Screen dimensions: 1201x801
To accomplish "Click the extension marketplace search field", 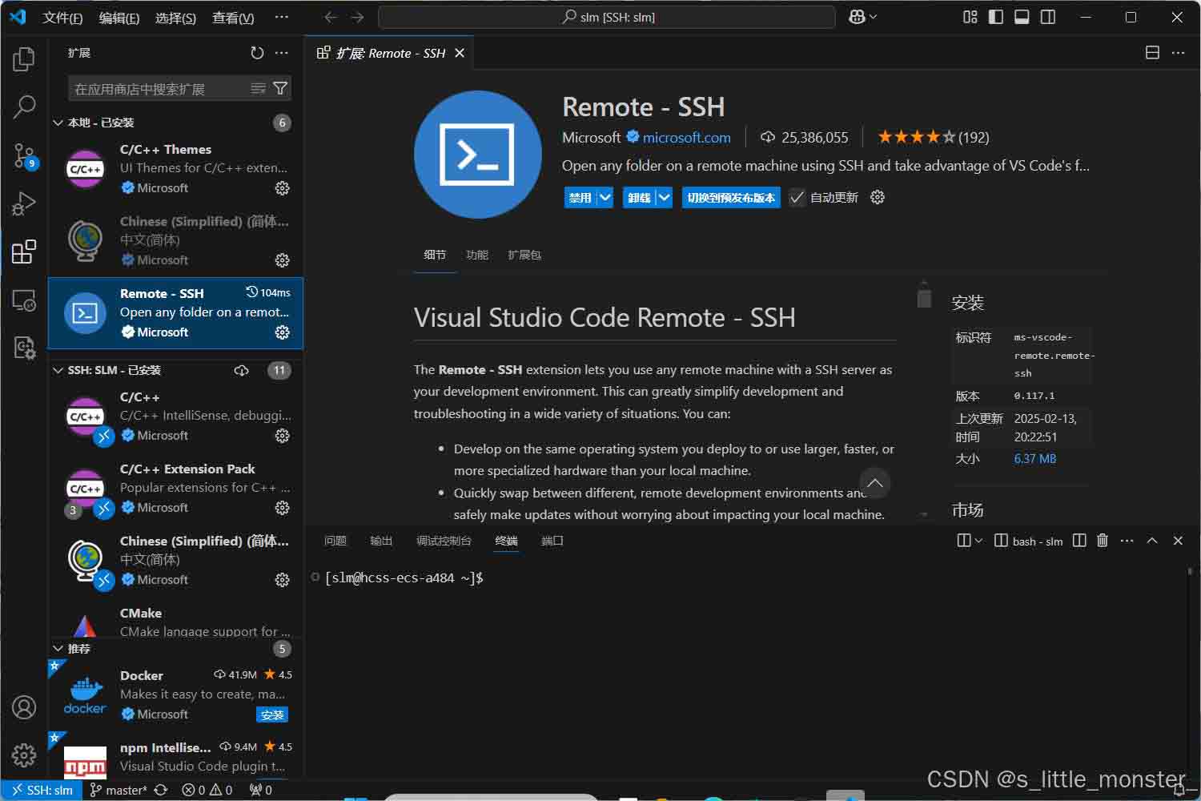I will click(159, 89).
